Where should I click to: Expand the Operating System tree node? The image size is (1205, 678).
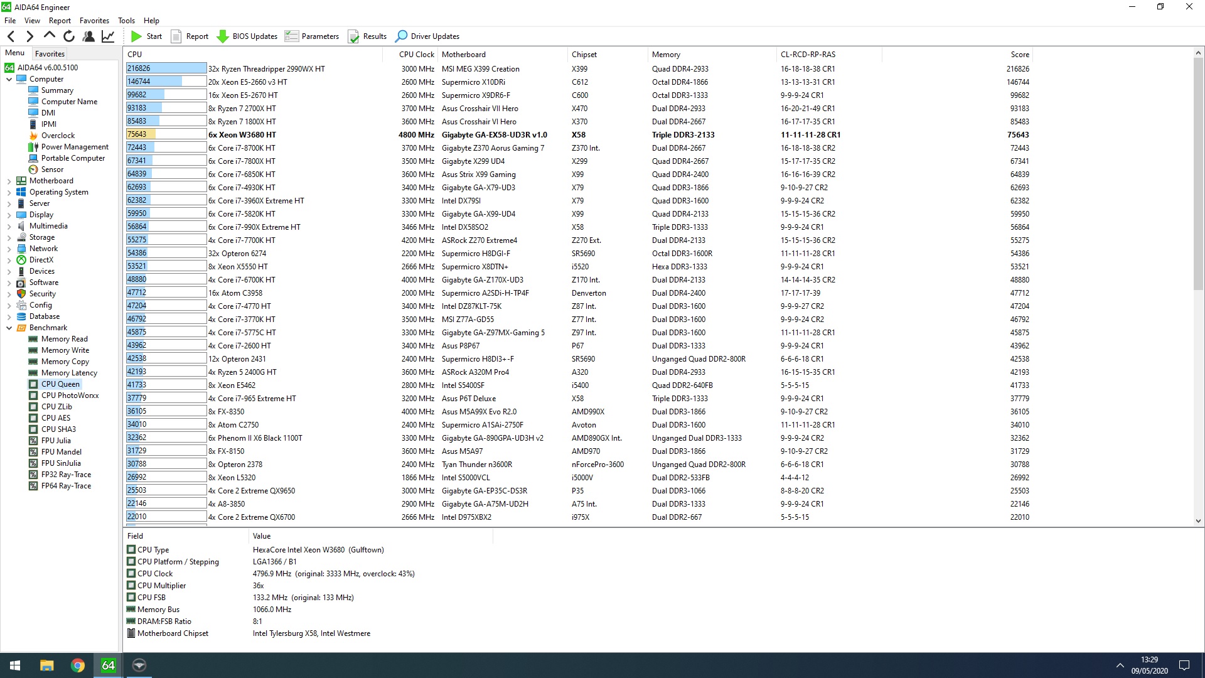(x=9, y=192)
